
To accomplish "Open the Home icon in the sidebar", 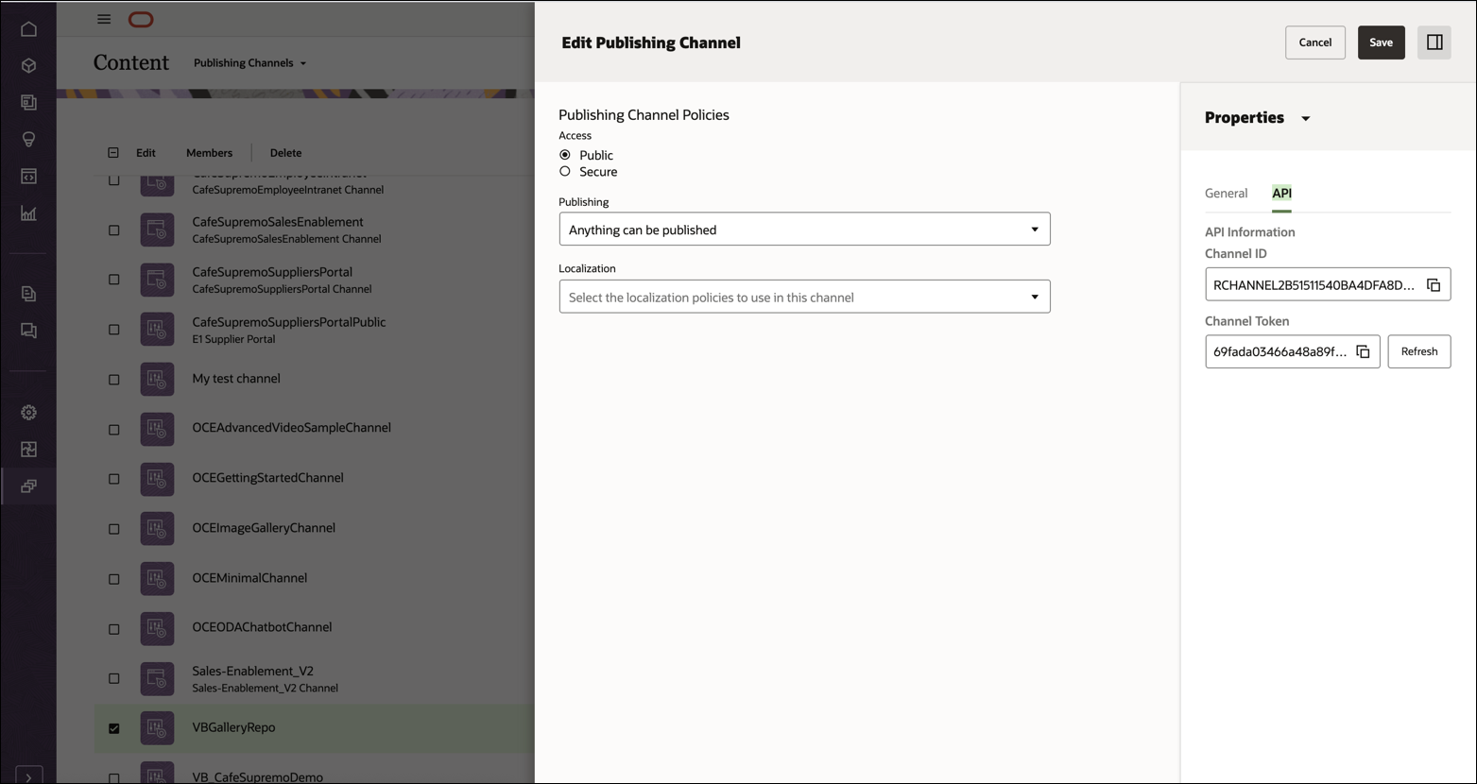I will click(28, 28).
